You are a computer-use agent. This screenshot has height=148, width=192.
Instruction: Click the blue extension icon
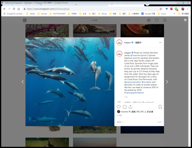(x=166, y=9)
